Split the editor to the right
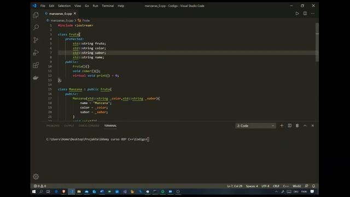The image size is (350, 197). [x=305, y=14]
